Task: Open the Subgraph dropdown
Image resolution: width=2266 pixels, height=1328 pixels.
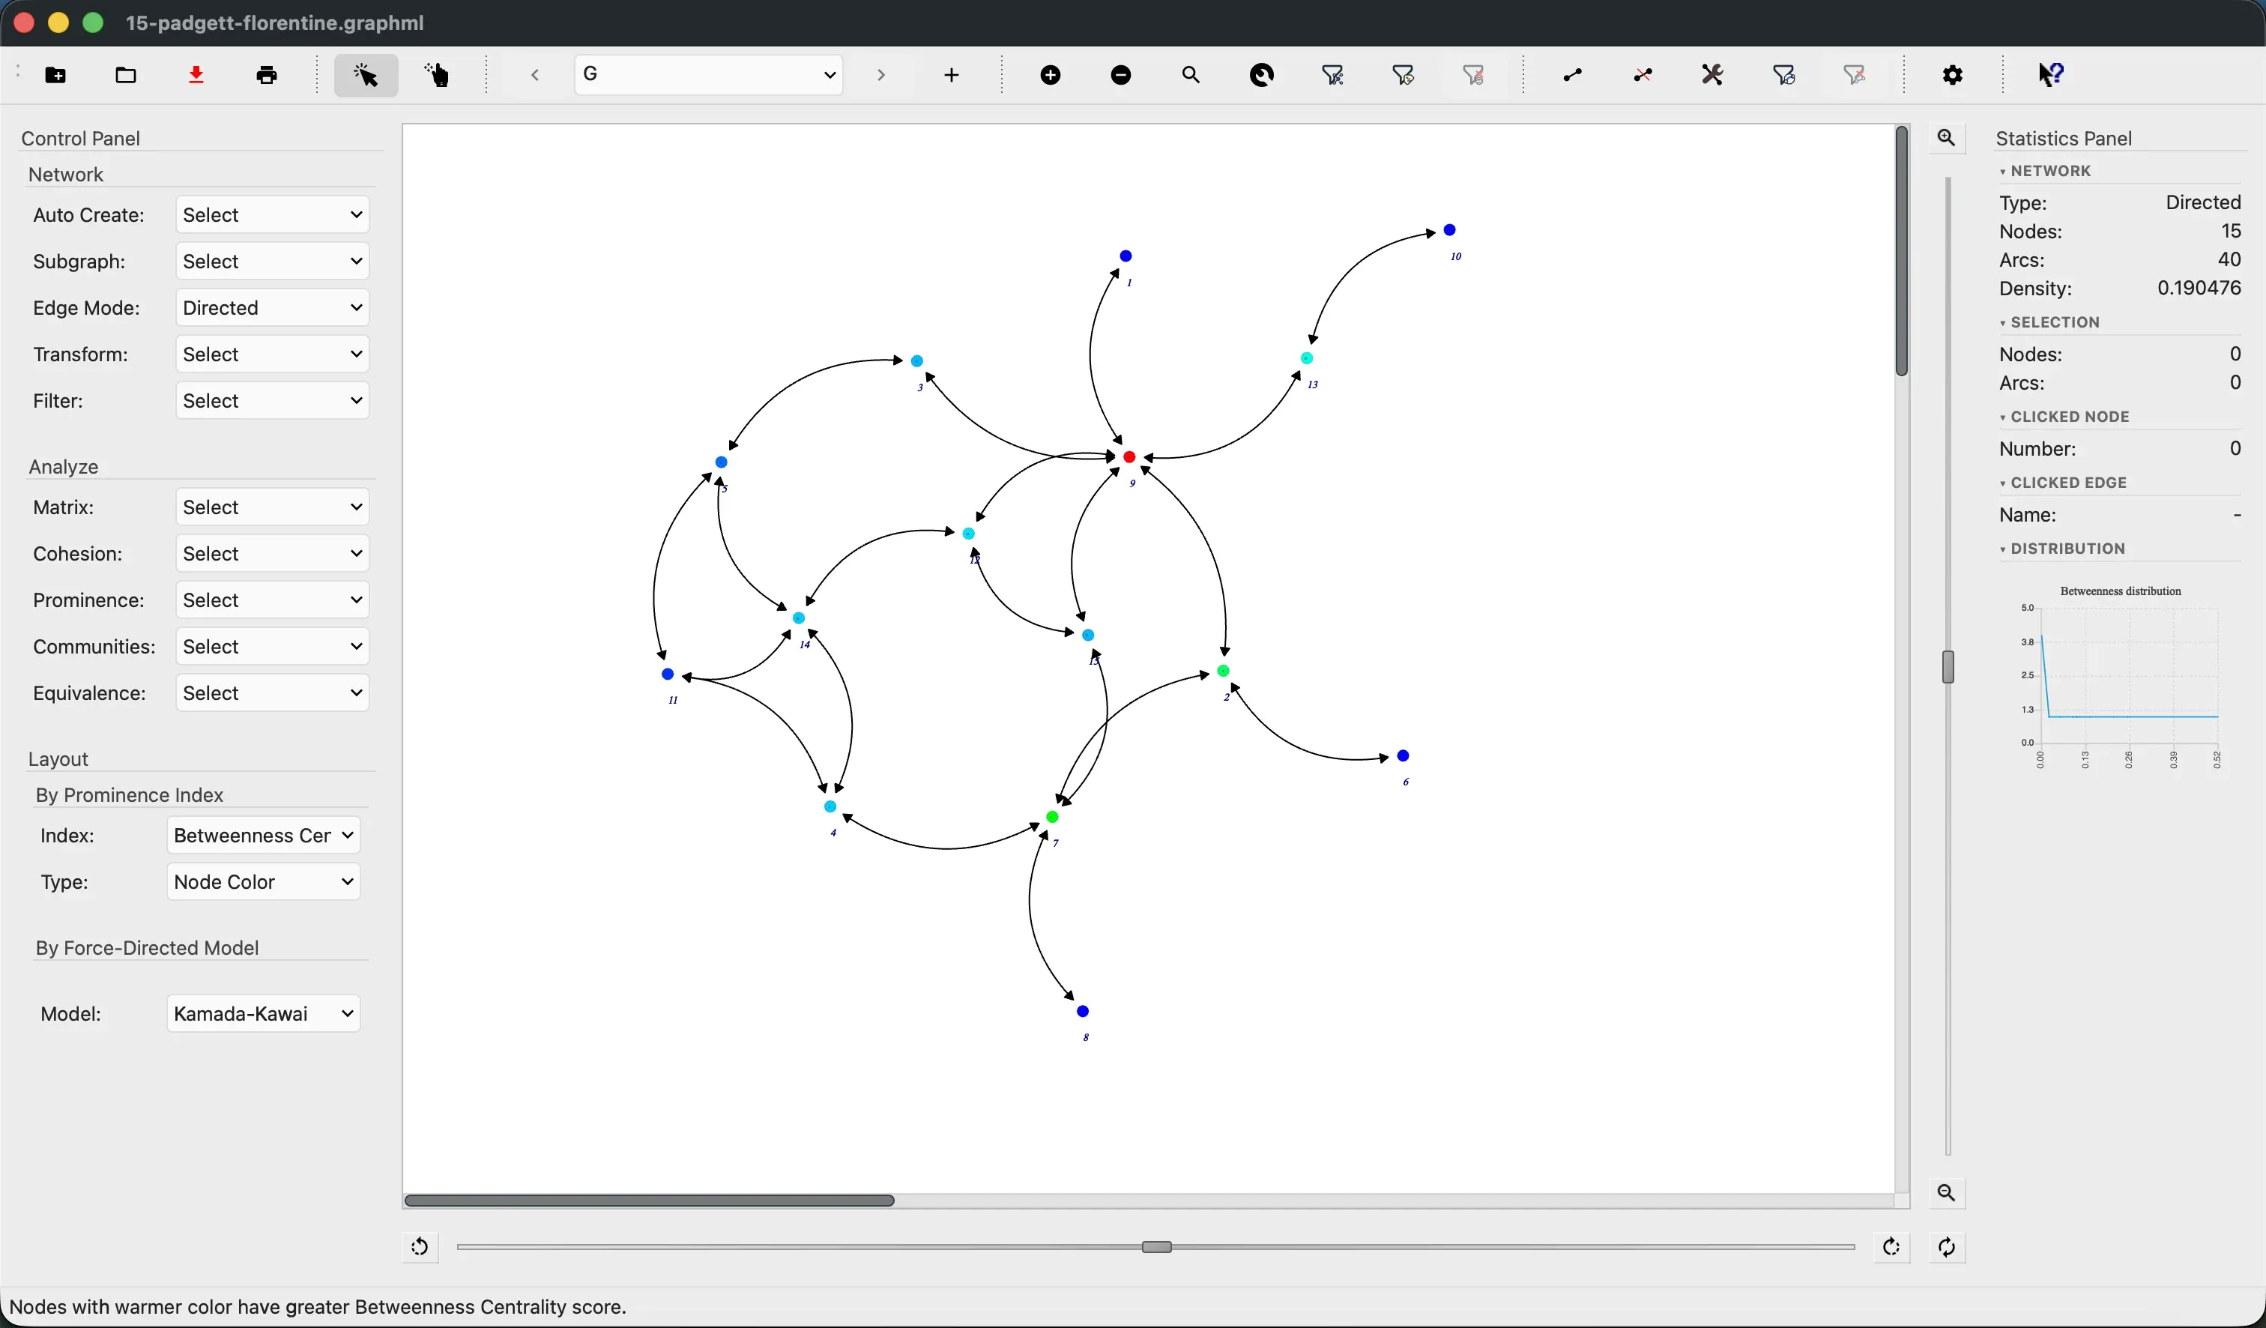Action: coord(273,262)
